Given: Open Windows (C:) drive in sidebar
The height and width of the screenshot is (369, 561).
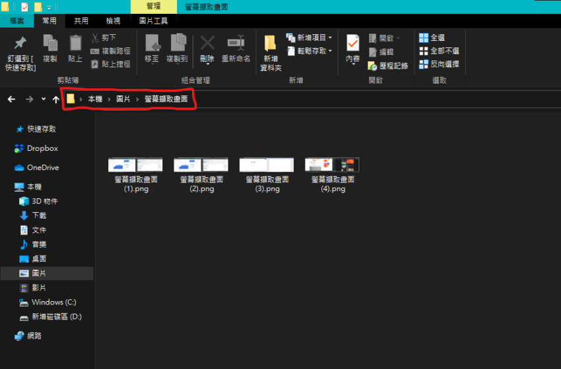Looking at the screenshot, I should (53, 302).
